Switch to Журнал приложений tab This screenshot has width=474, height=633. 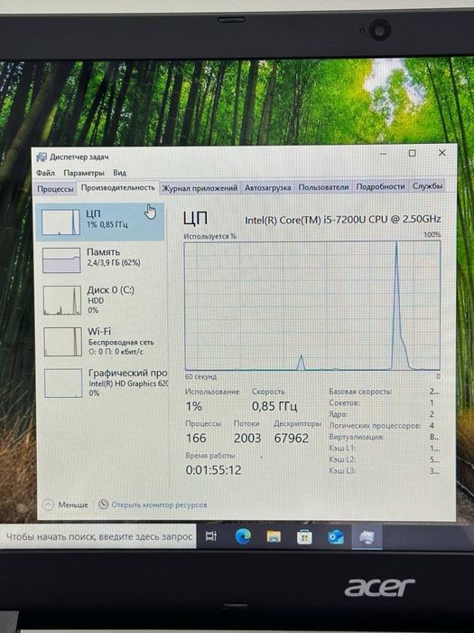(200, 188)
